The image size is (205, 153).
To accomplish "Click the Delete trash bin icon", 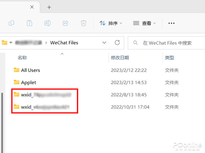I will pos(83,23).
